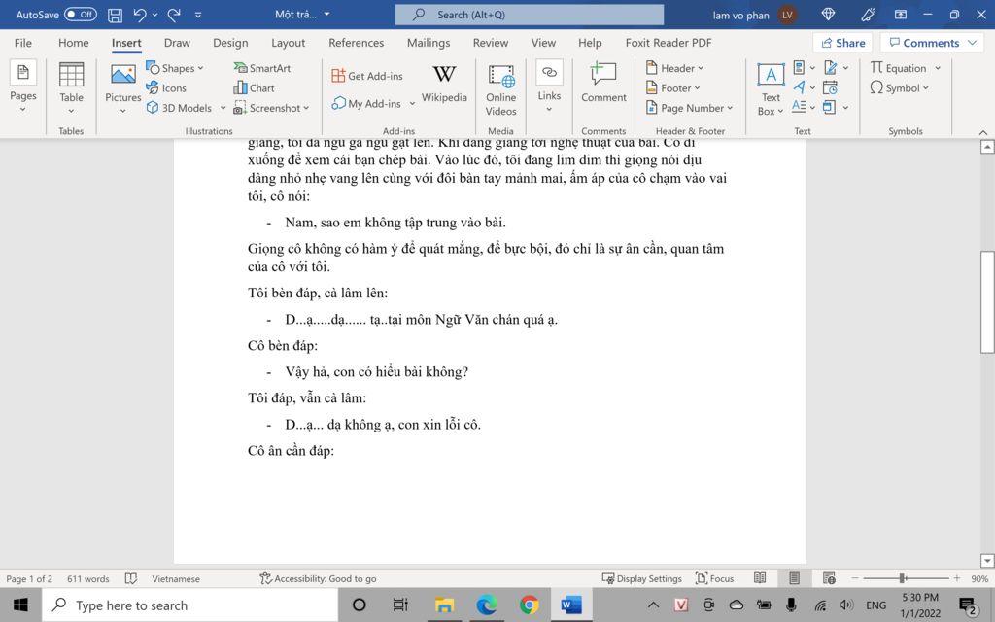The image size is (995, 622).
Task: Click the Save icon in the title bar
Action: (115, 15)
